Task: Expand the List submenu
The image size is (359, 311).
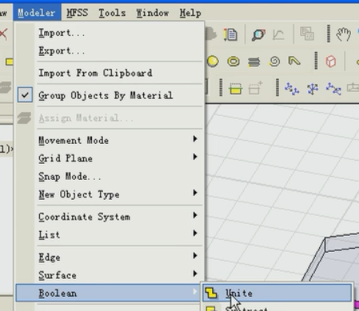Action: (x=110, y=235)
